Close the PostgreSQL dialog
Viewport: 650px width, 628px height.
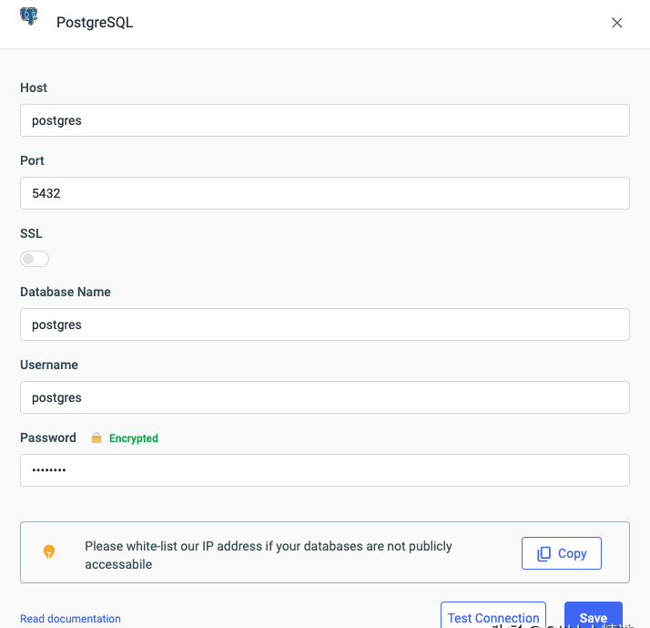point(617,23)
